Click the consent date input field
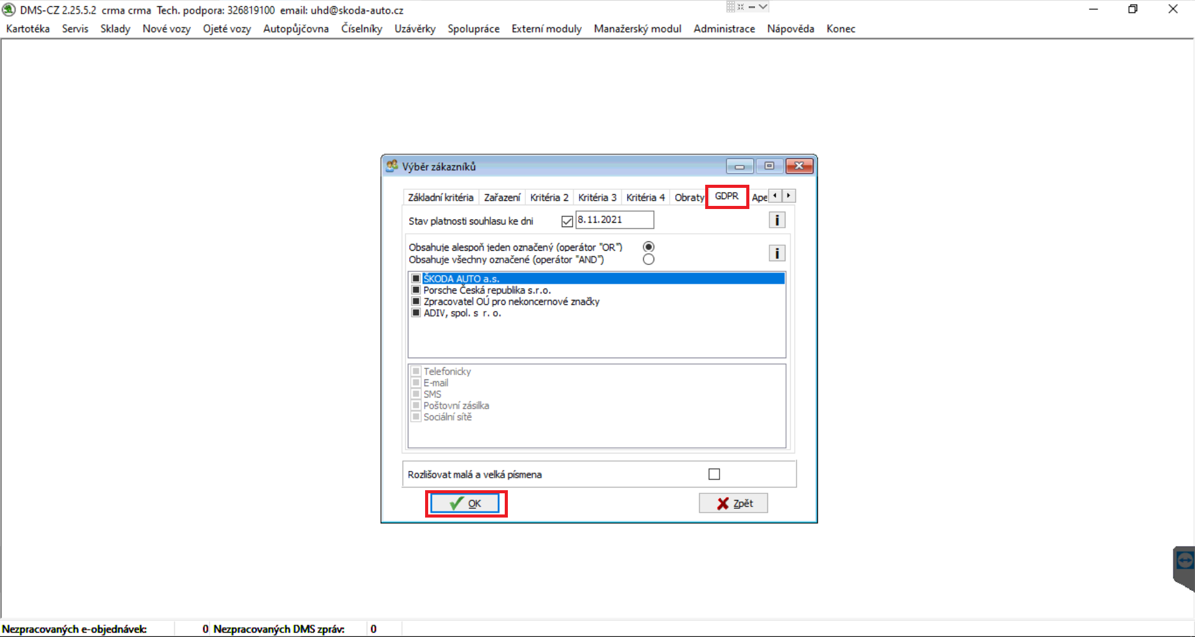1195x637 pixels. tap(614, 220)
